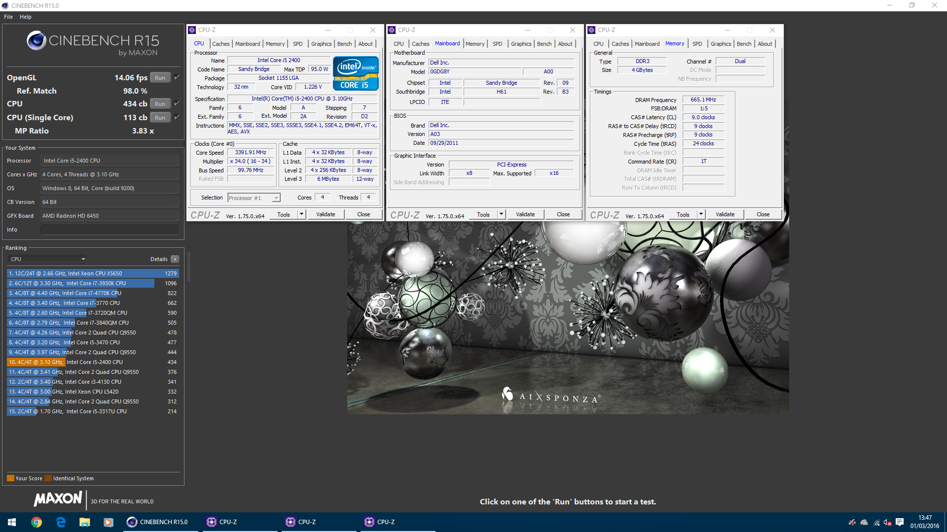Open media player icon on taskbar
This screenshot has height=532, width=947.
109,522
